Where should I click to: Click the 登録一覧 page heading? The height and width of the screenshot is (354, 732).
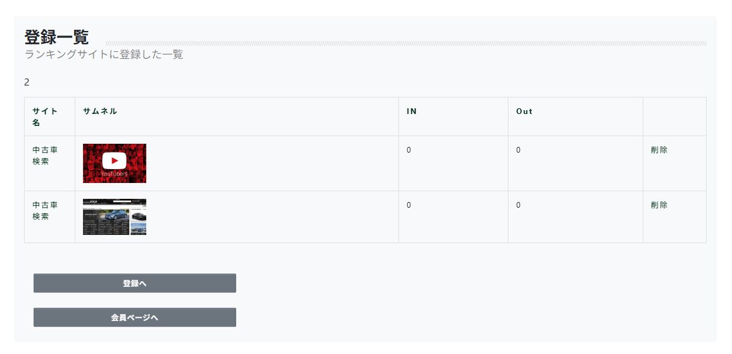(x=56, y=37)
